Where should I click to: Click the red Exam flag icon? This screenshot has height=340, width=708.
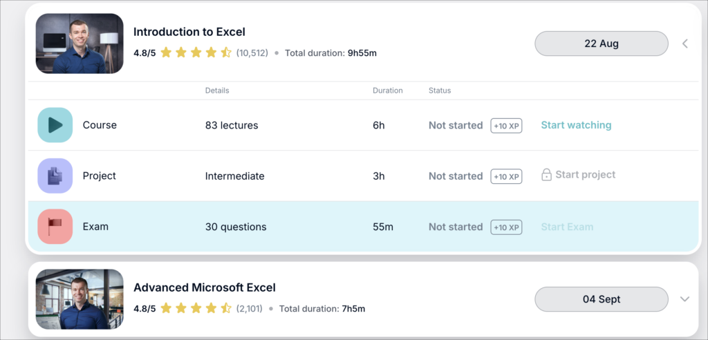click(55, 227)
